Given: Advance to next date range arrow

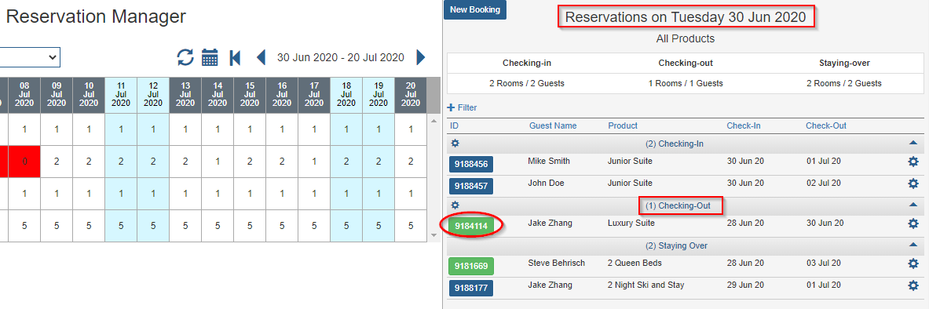Looking at the screenshot, I should [x=421, y=57].
